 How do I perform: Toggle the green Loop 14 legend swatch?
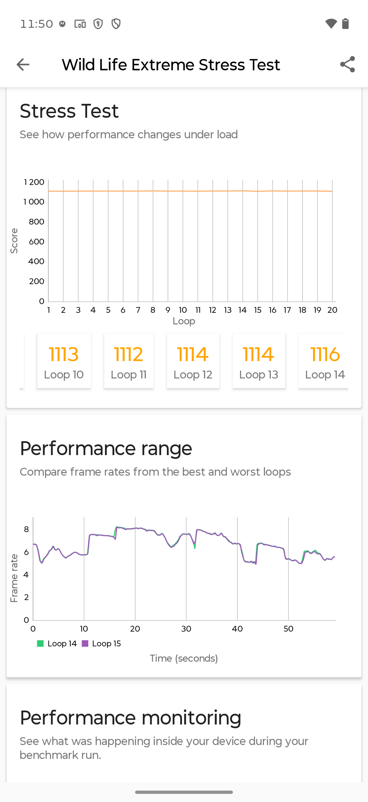(40, 643)
